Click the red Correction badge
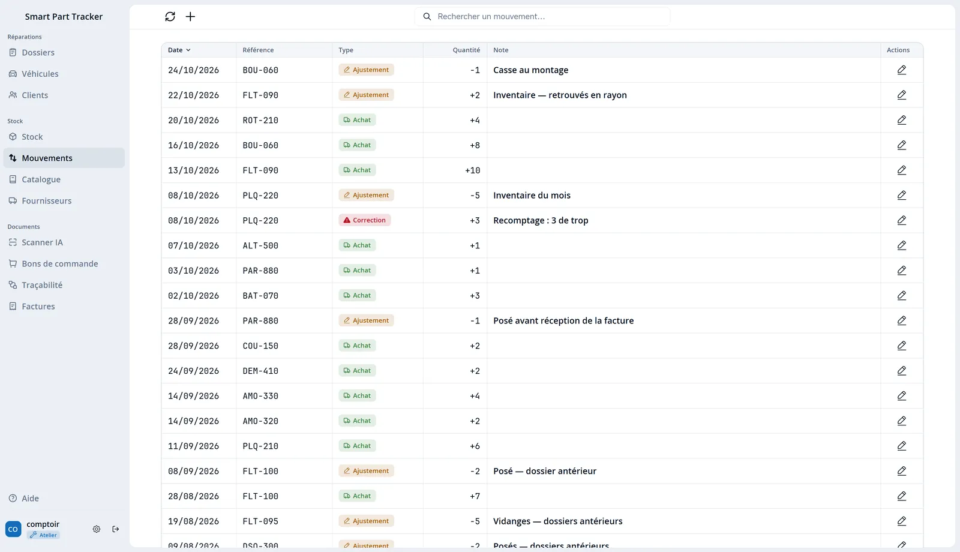 (365, 220)
